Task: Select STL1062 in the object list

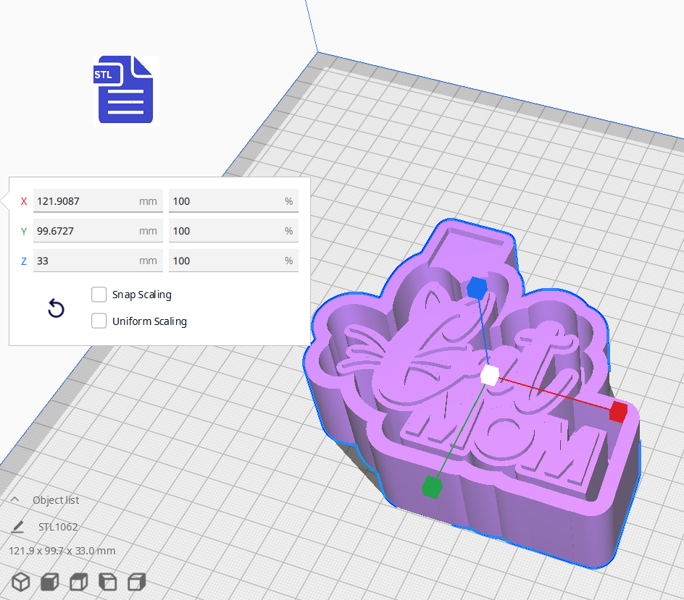Action: click(58, 527)
